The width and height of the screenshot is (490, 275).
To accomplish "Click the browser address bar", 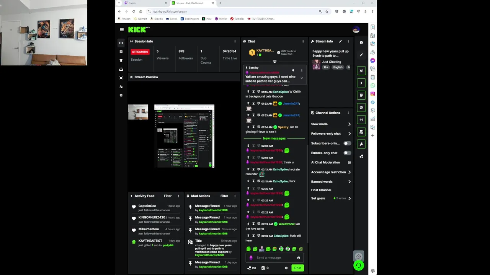I will (234, 11).
